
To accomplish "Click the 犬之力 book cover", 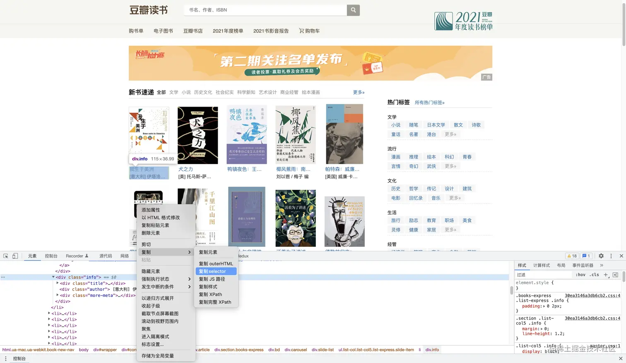I will (198, 135).
